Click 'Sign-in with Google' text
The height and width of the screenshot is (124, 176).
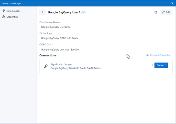click(x=61, y=65)
